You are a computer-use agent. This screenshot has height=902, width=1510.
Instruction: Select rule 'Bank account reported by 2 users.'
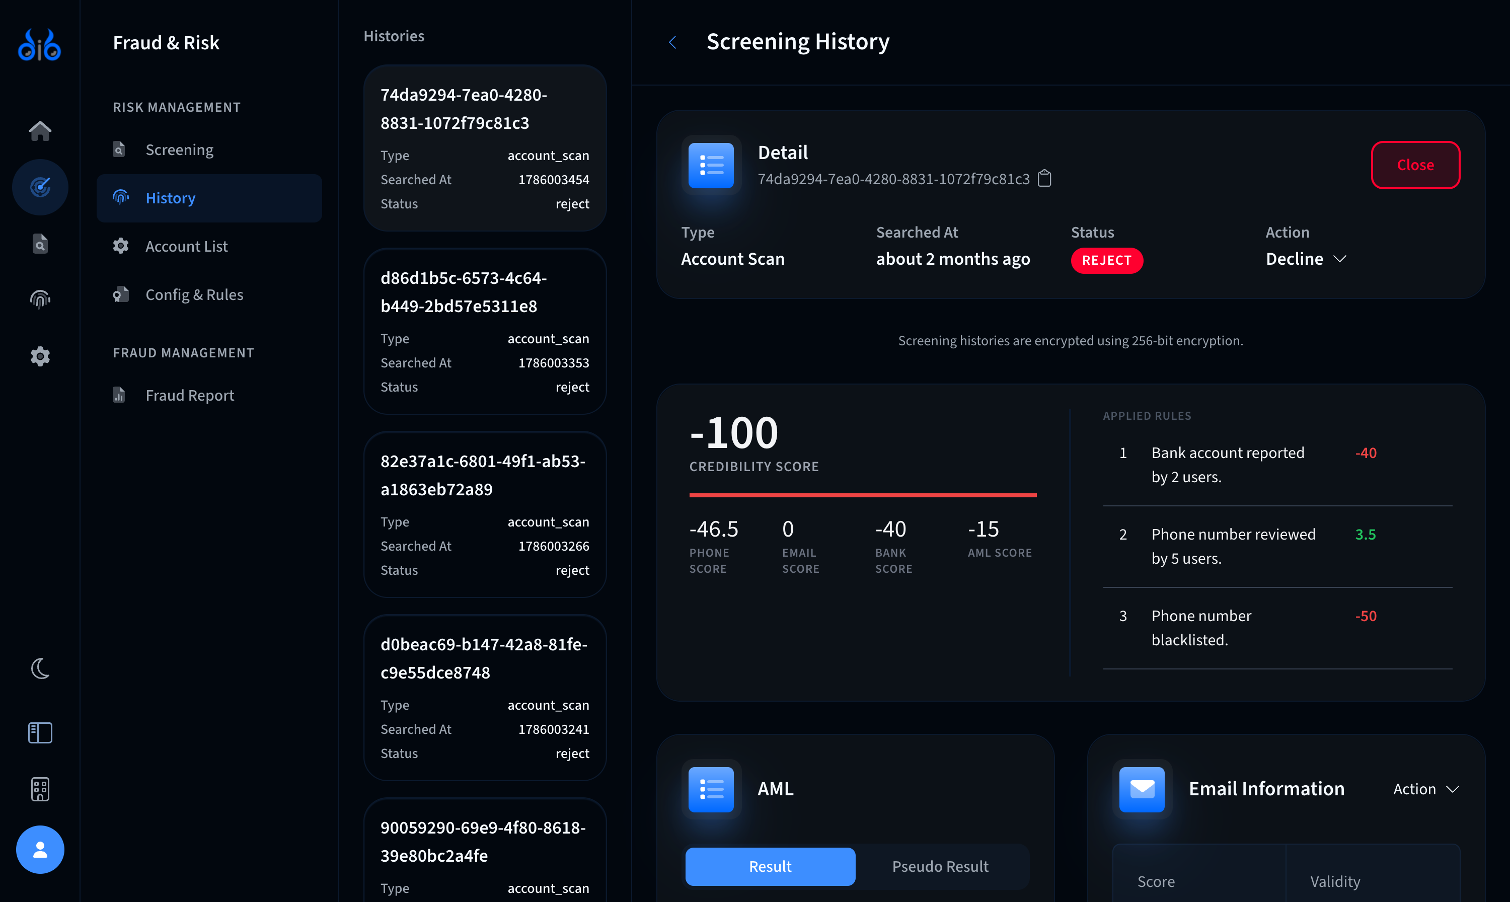tap(1277, 465)
